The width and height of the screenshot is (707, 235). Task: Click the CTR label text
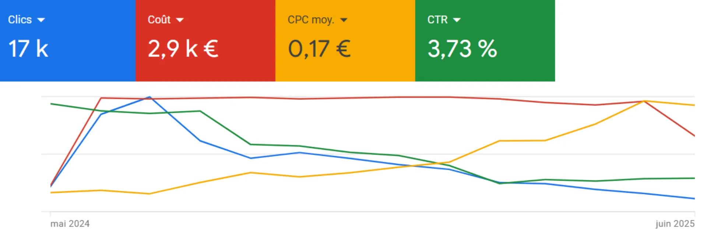click(x=437, y=19)
